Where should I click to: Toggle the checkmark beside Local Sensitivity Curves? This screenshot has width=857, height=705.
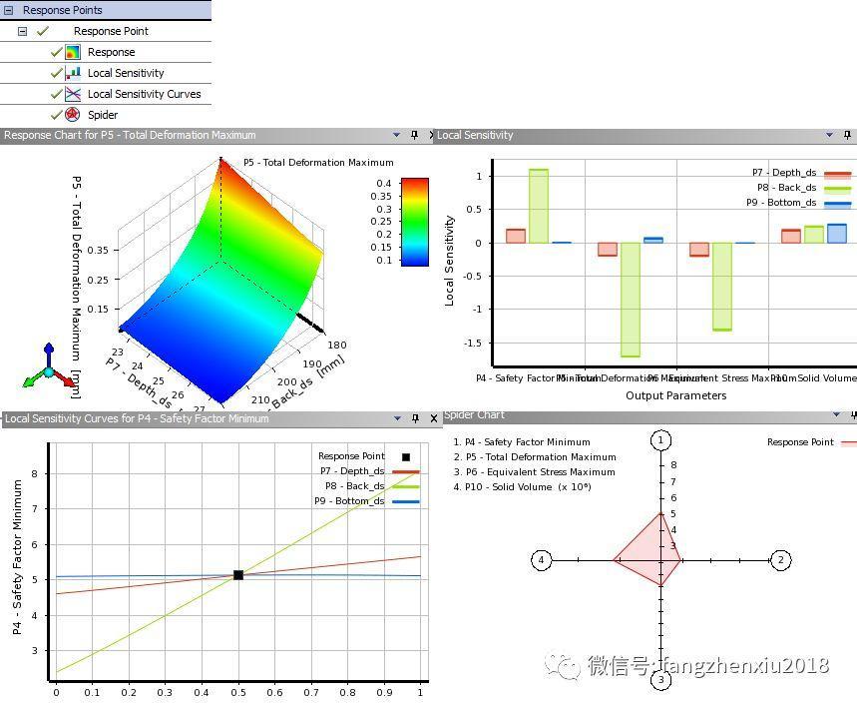[x=56, y=93]
